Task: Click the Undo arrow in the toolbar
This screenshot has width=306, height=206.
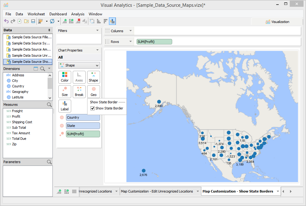Action: pyautogui.click(x=6, y=21)
